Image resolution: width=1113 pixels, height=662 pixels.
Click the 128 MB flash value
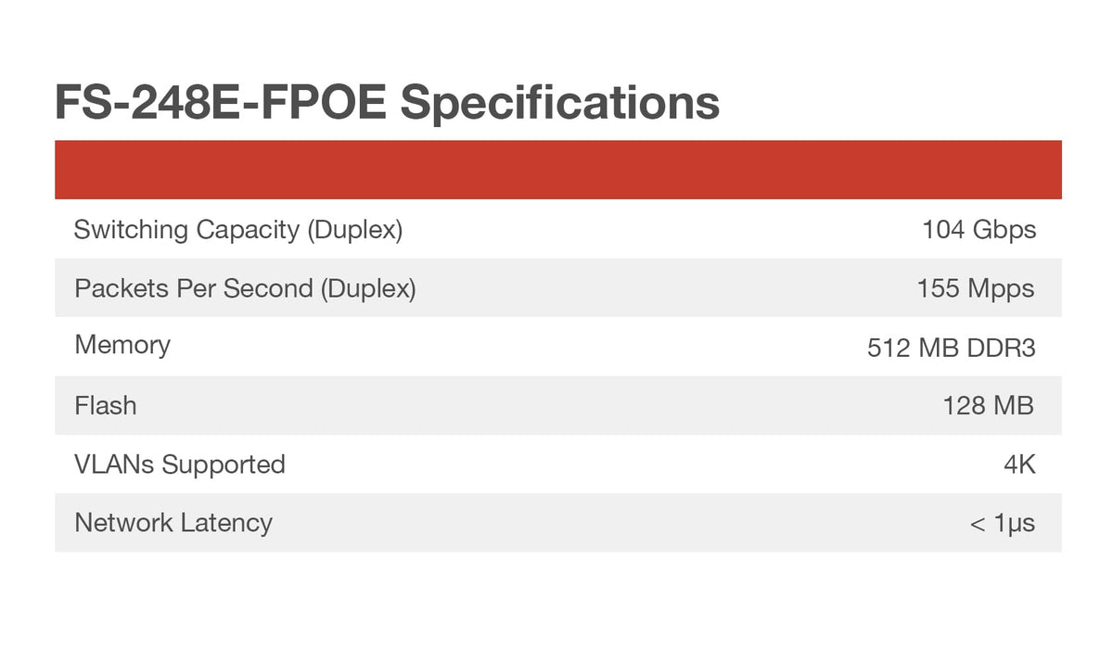(988, 405)
